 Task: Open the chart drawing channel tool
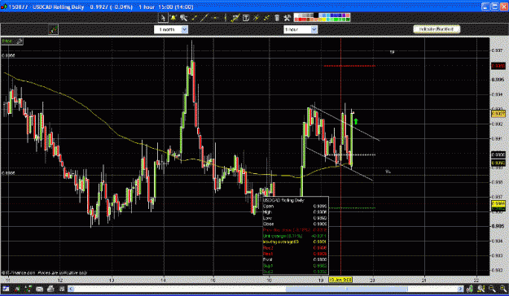[235, 18]
